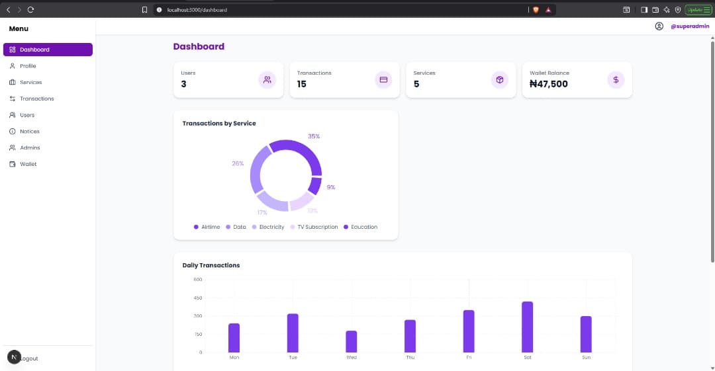Click the Transactions card credit-card icon
This screenshot has width=715, height=371.
click(x=383, y=80)
